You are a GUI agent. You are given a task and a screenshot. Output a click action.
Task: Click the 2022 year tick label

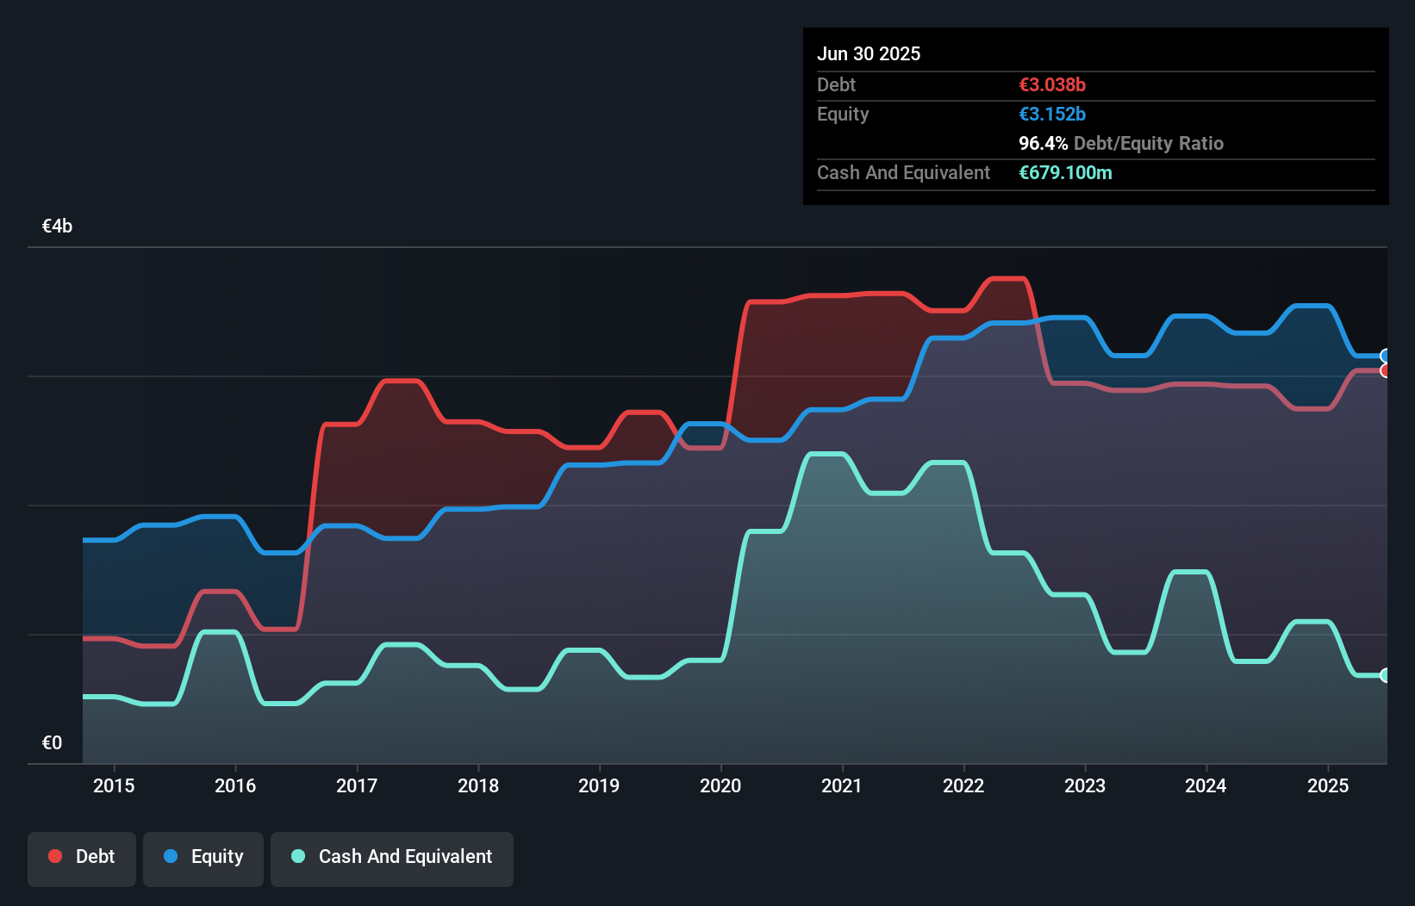[x=963, y=785]
